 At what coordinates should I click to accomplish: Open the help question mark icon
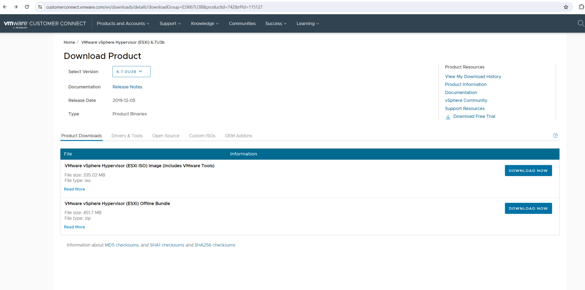click(x=556, y=135)
